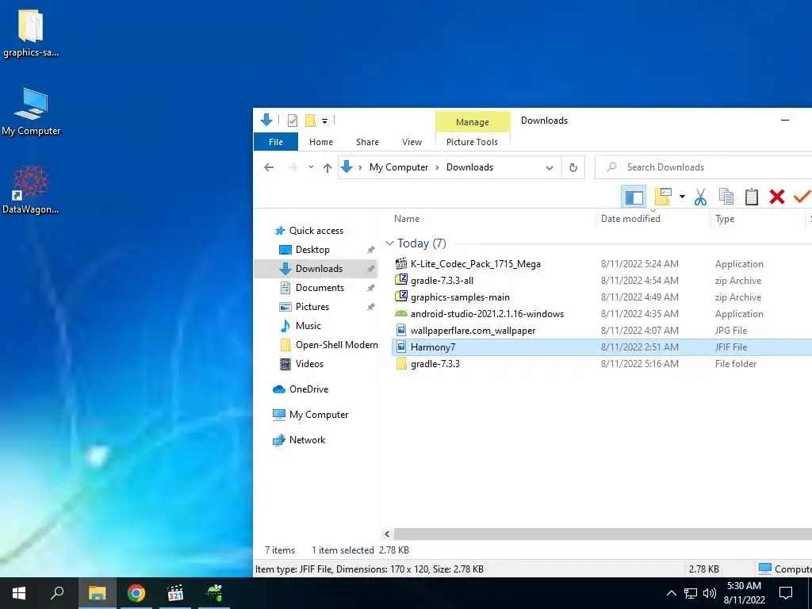Screen dimensions: 812x609
Task: Open the Windows Start menu
Action: 19,593
